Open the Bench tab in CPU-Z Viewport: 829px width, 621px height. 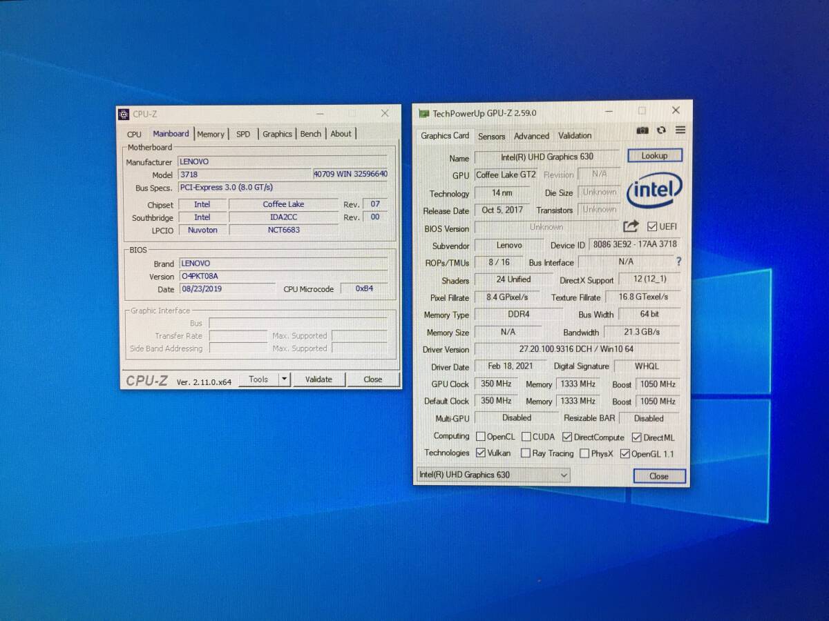point(310,134)
